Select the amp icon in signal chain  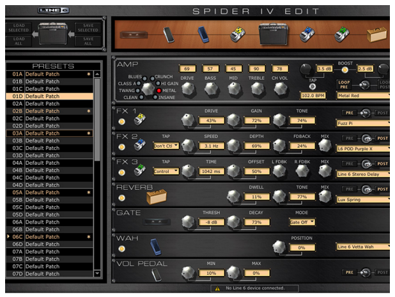click(x=274, y=34)
